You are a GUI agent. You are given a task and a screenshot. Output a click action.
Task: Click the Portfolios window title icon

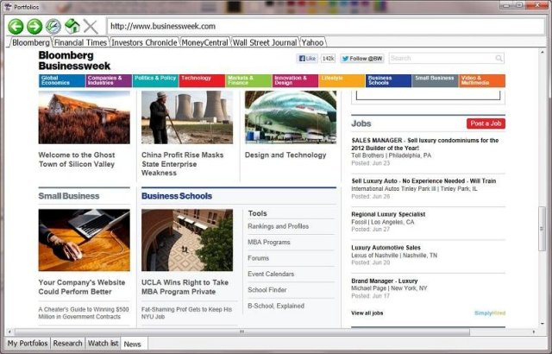click(x=8, y=7)
